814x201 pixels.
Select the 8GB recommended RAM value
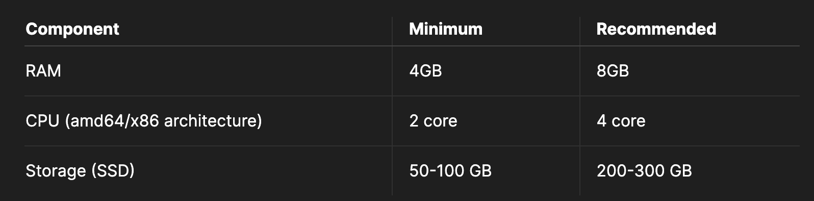pyautogui.click(x=613, y=71)
